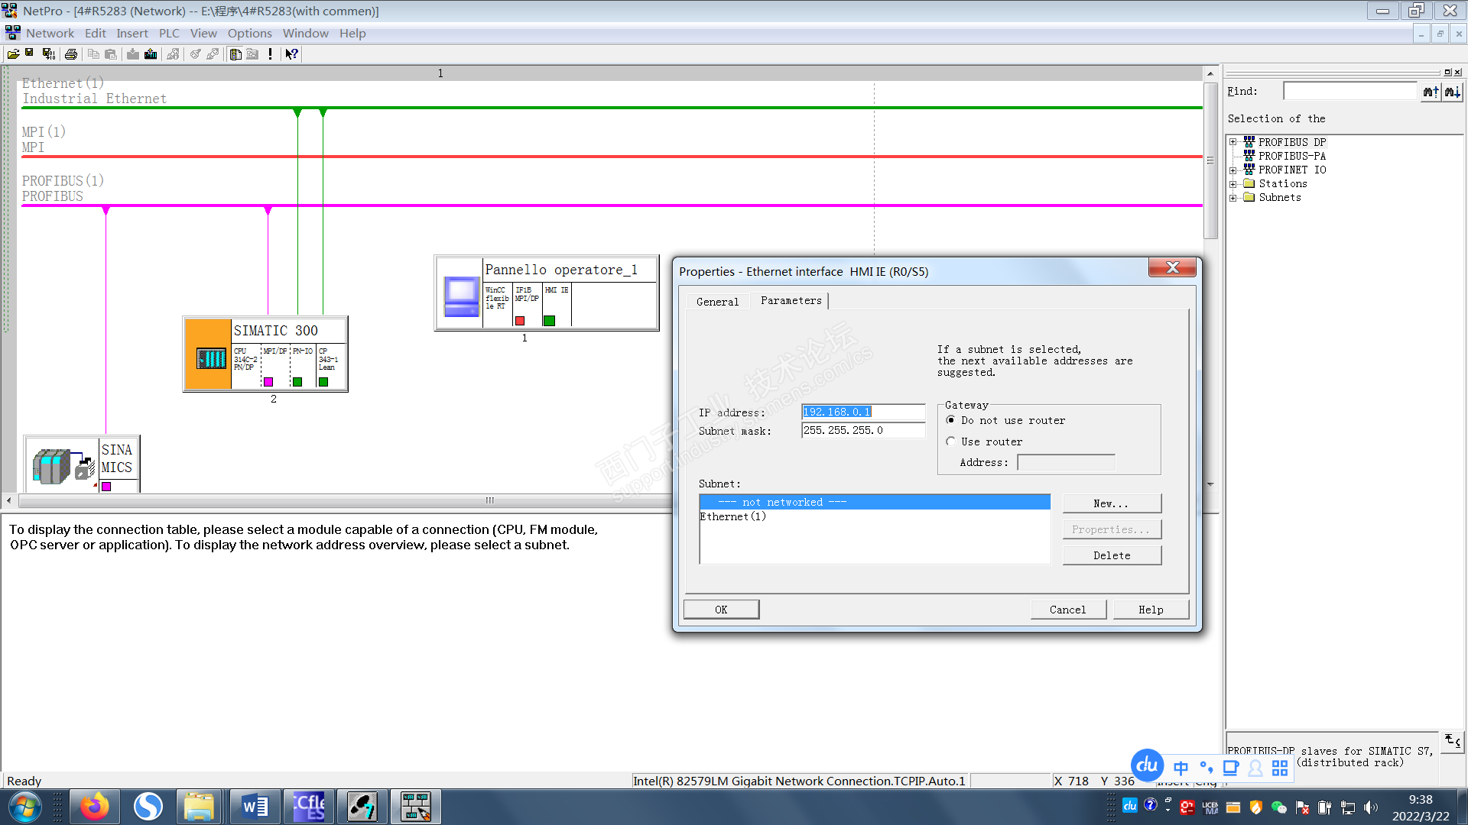Toggle the hardware catalog icon

pyautogui.click(x=235, y=54)
